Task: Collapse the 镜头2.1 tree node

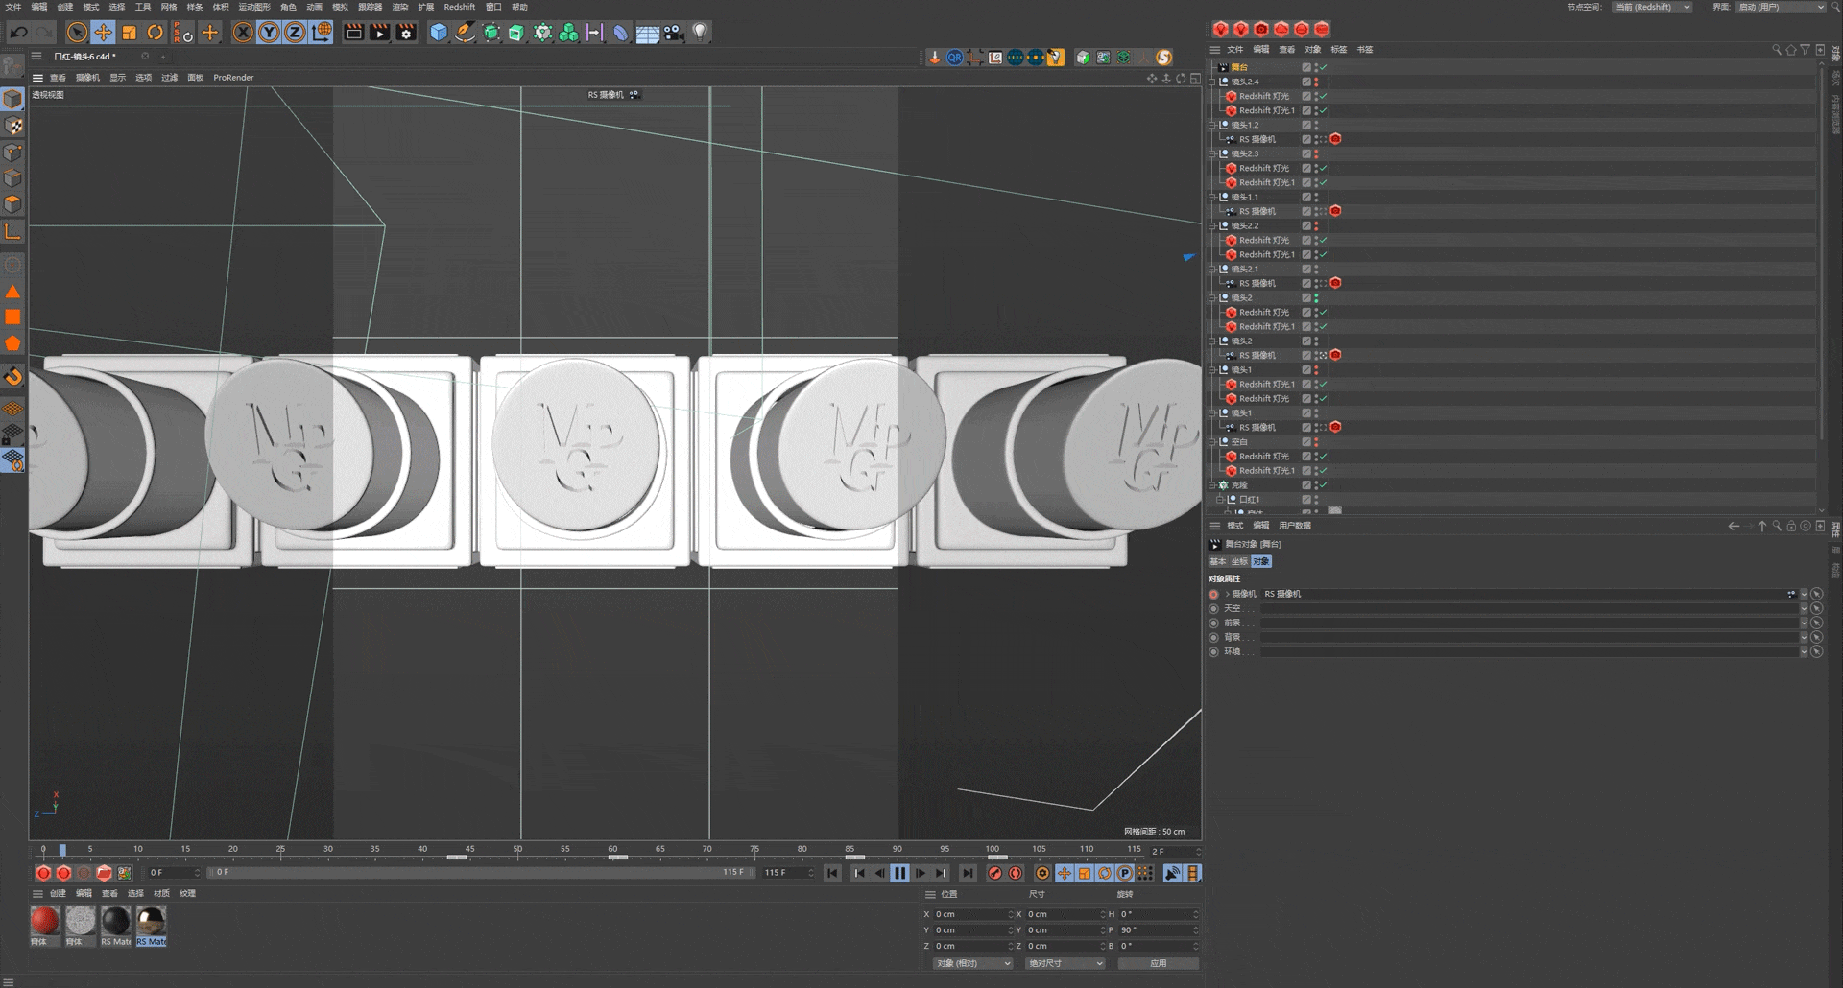Action: click(1212, 269)
